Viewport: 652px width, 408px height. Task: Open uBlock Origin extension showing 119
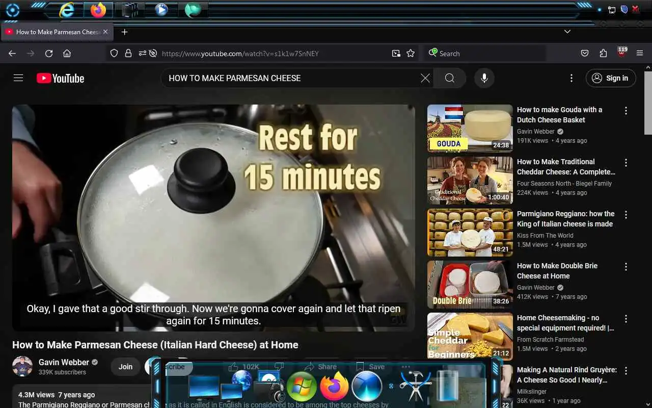(x=622, y=52)
